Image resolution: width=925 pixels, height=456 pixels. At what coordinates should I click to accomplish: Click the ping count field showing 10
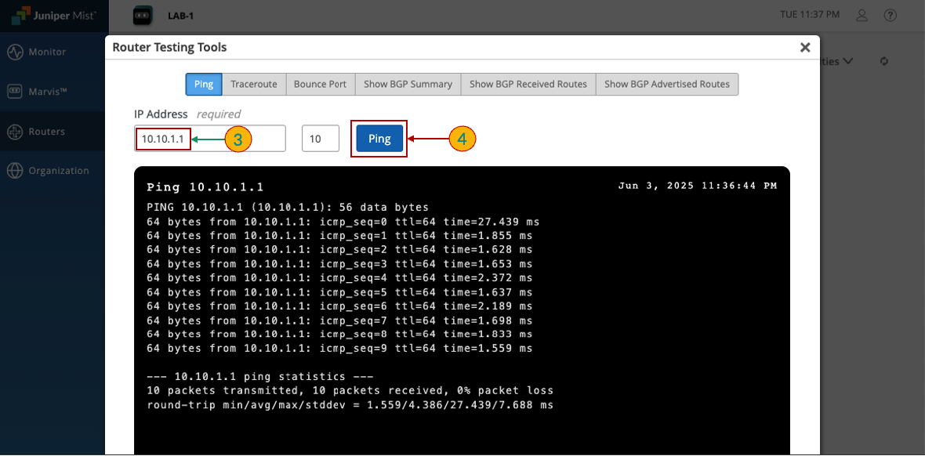pos(320,139)
